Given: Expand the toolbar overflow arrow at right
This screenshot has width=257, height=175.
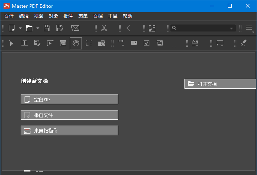Looking at the screenshot, I should pos(253,32).
